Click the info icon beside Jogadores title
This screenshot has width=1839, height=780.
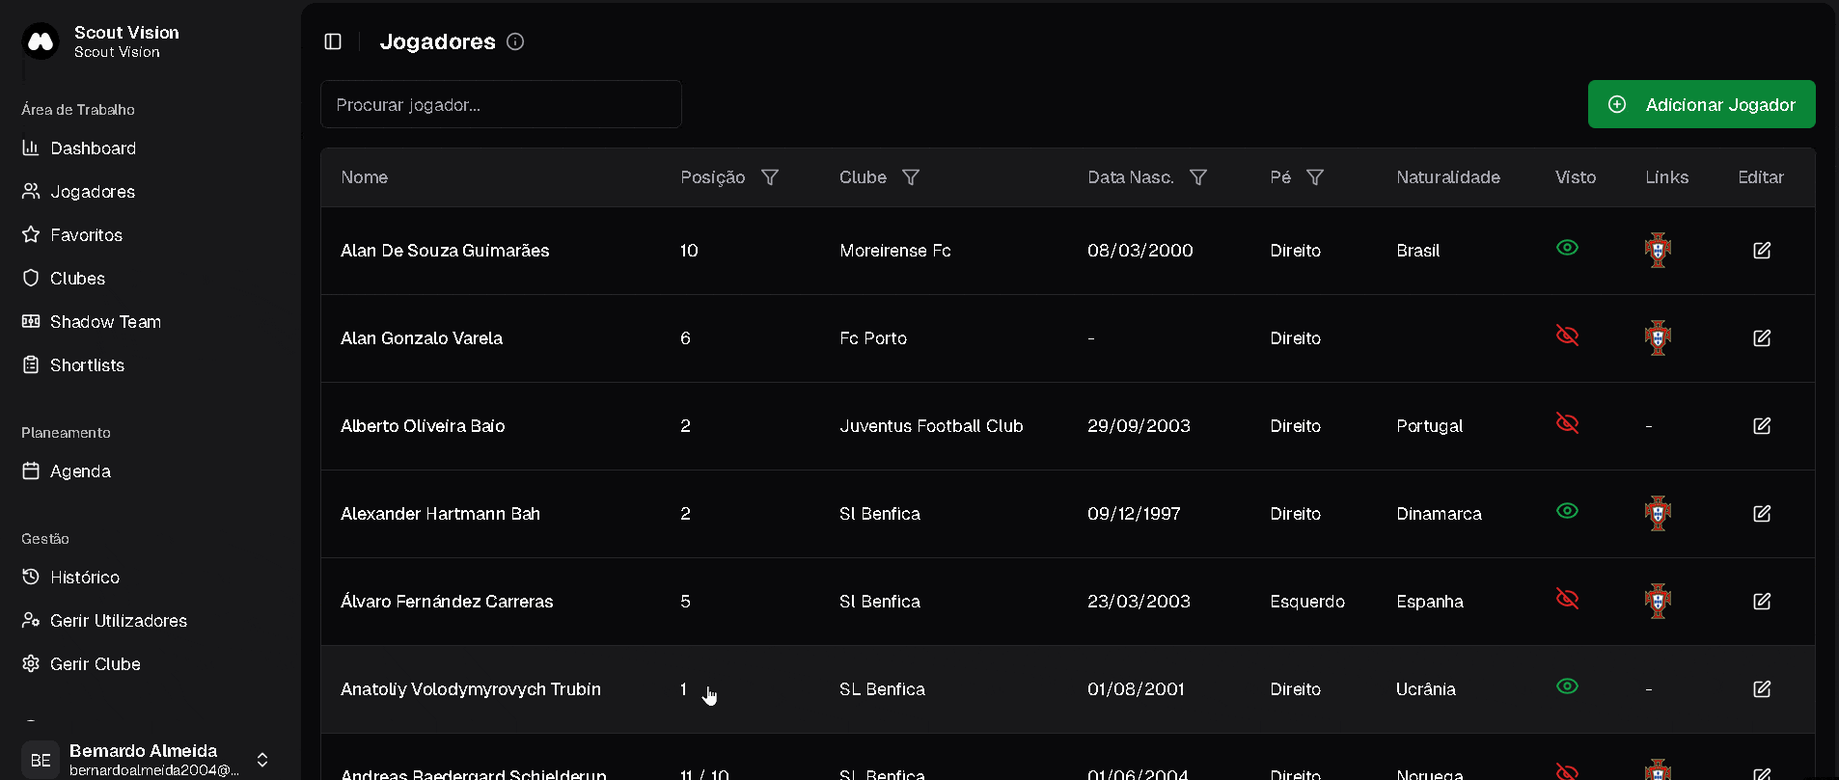[515, 41]
